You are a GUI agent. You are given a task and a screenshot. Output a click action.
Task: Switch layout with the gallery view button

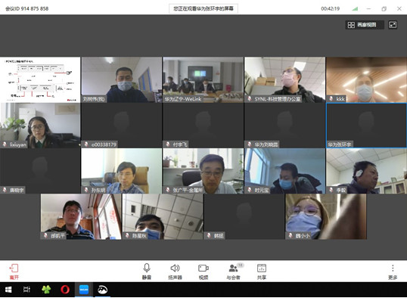pos(365,25)
